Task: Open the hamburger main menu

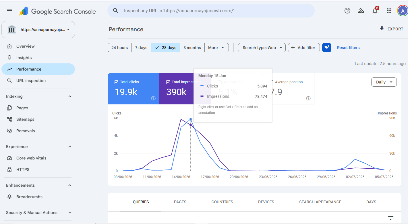Action: [x=9, y=11]
